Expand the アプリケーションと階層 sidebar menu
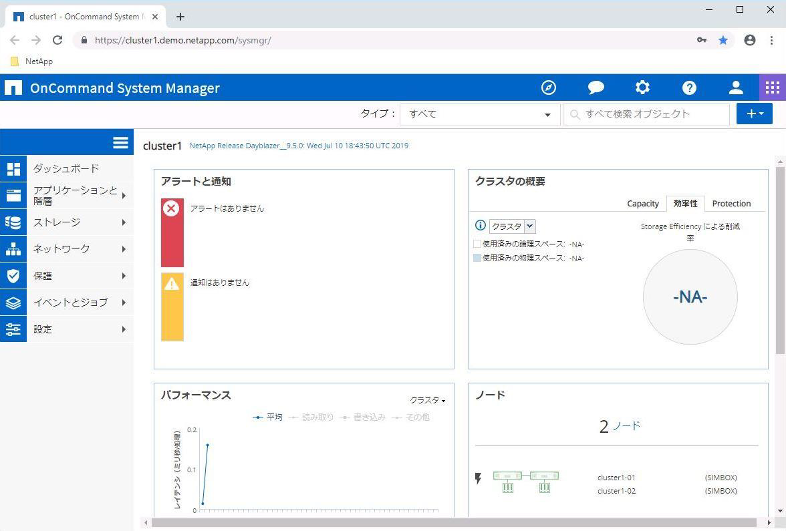The width and height of the screenshot is (786, 531). 80,195
